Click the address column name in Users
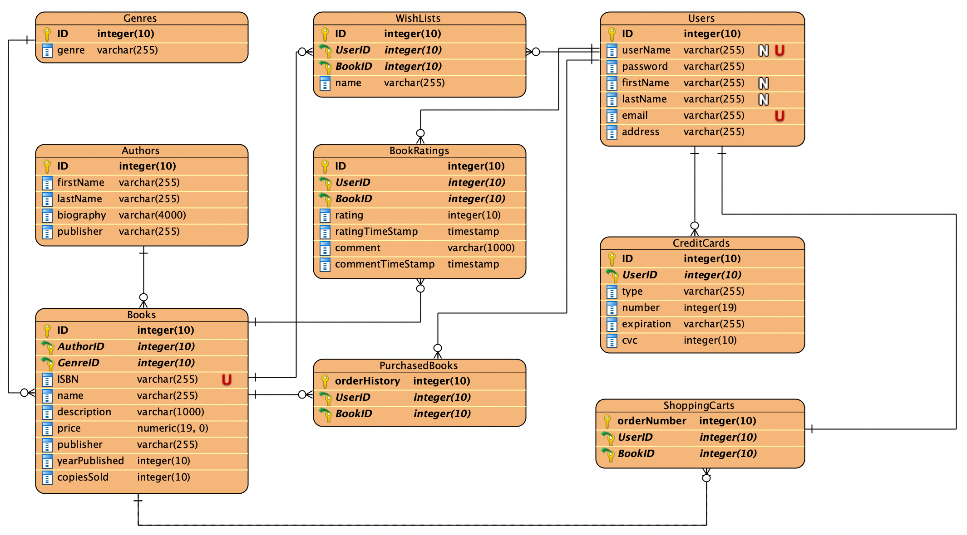Image resolution: width=967 pixels, height=535 pixels. pos(641,132)
